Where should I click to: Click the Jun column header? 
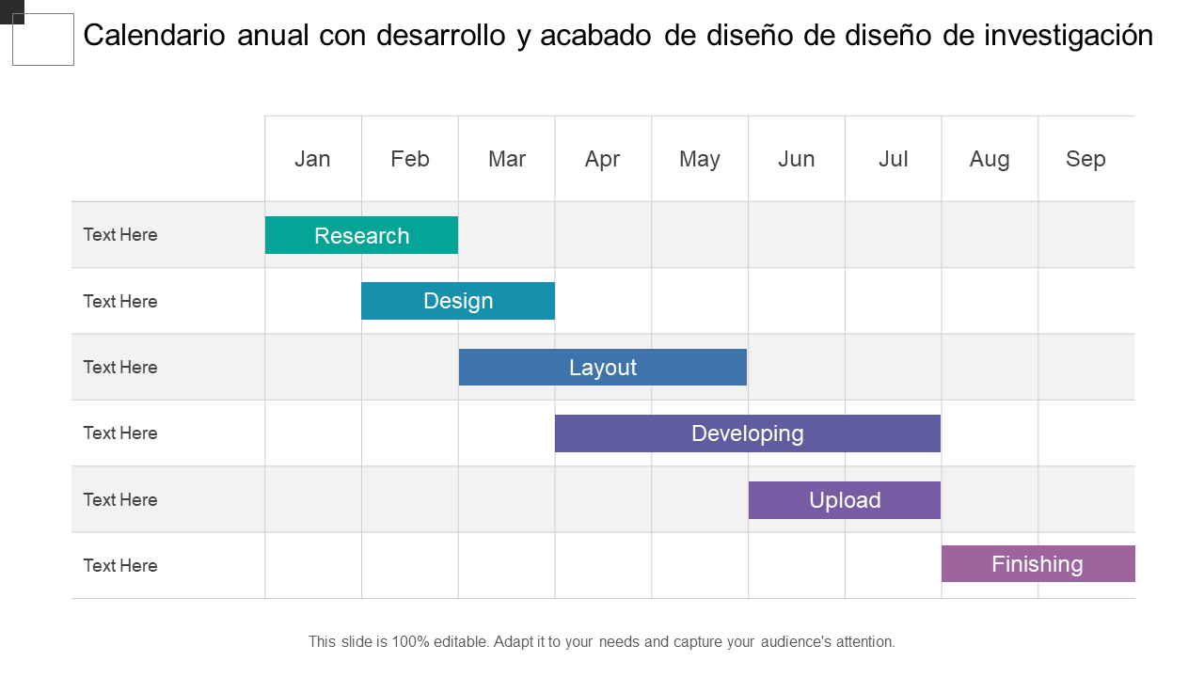797,159
